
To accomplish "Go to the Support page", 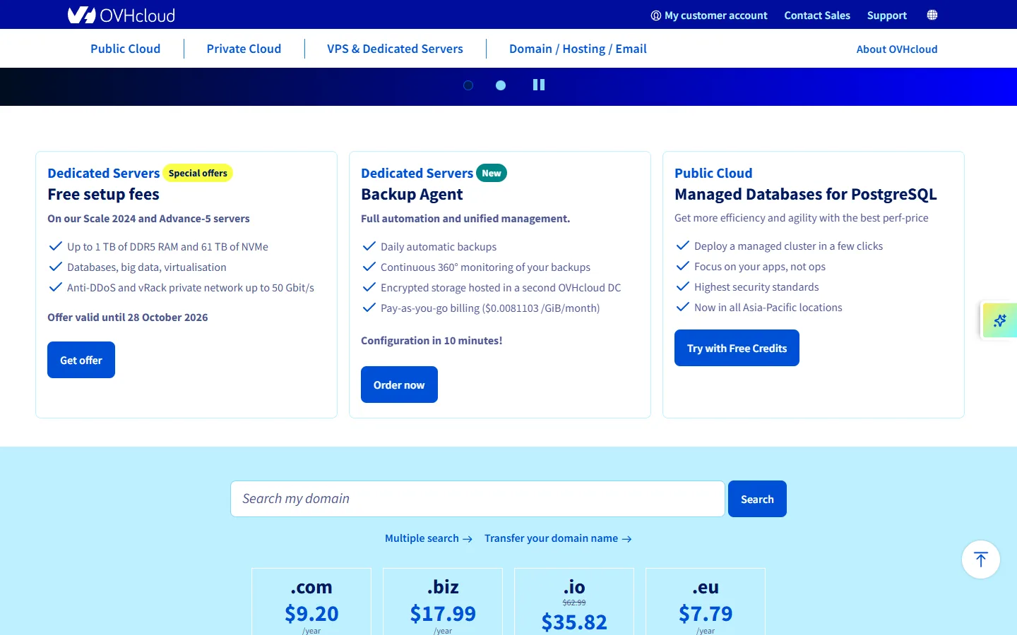I will tap(887, 16).
